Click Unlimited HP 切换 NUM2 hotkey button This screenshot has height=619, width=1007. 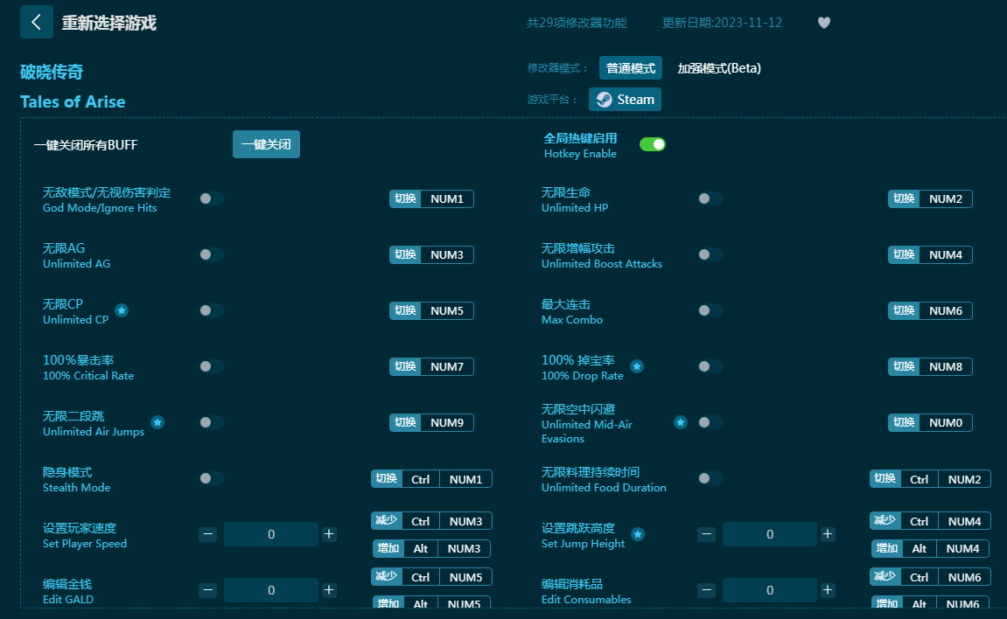[930, 198]
